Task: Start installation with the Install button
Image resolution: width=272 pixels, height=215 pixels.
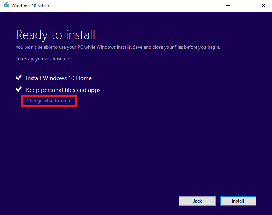Action: pyautogui.click(x=238, y=201)
